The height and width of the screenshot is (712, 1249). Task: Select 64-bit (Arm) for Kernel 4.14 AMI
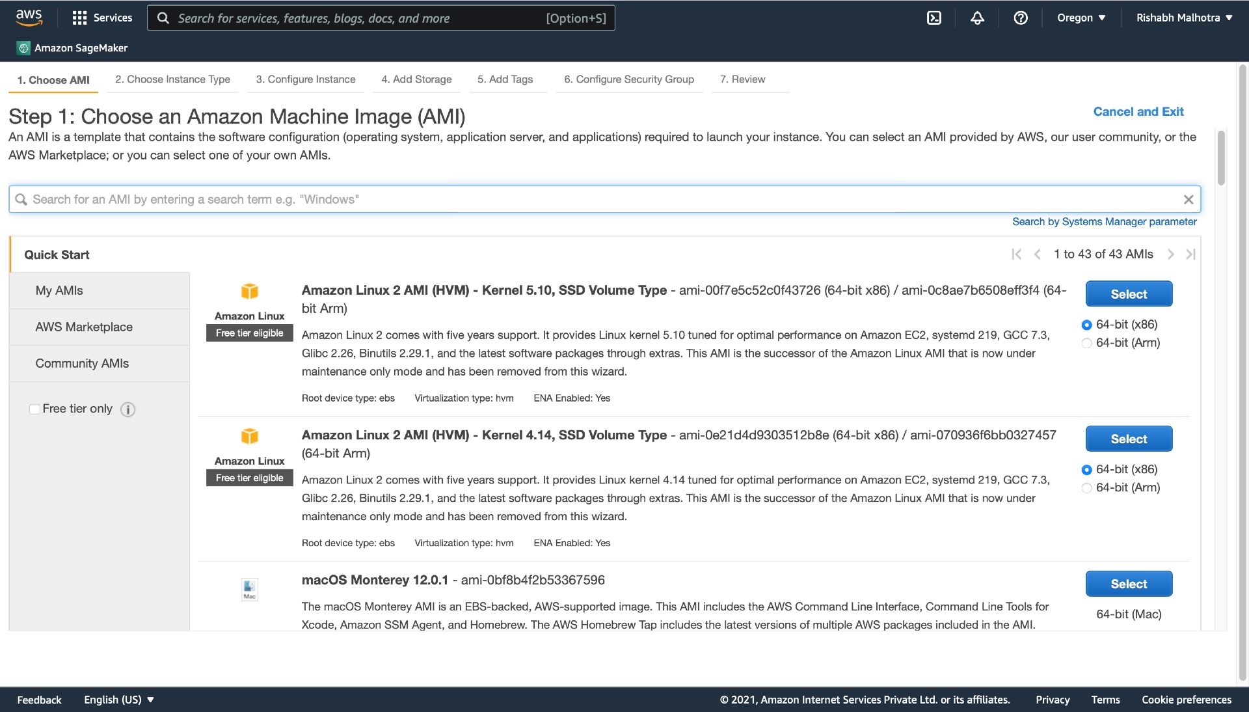pos(1086,488)
